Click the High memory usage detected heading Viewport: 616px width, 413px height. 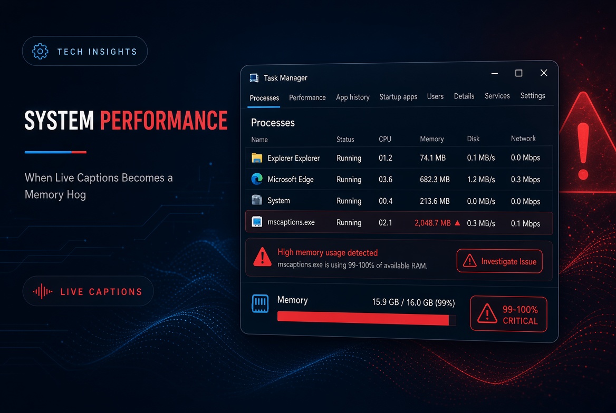[x=328, y=252]
